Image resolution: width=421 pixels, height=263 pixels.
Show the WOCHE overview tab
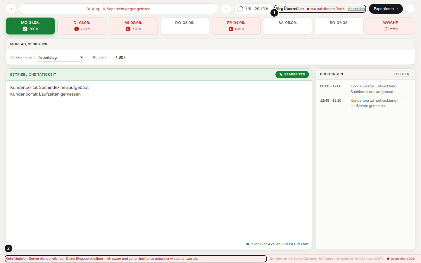pos(391,26)
